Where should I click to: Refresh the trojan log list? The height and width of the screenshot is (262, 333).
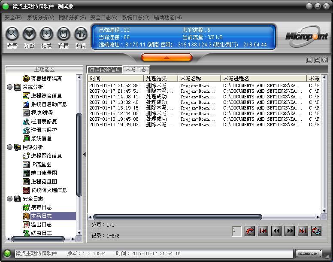pyautogui.click(x=316, y=231)
